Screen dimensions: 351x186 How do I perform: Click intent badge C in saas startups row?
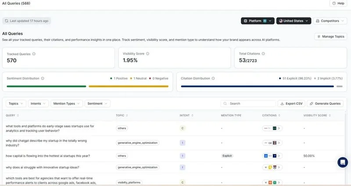pos(183,128)
